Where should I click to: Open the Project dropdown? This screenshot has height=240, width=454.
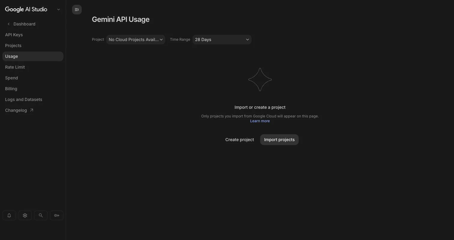click(x=136, y=40)
